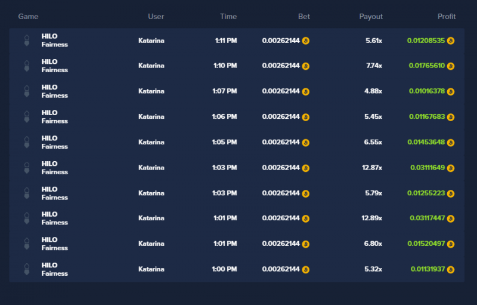Click the 6.80x payout value
The height and width of the screenshot is (305, 477).
(373, 244)
